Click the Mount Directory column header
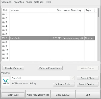This screenshot has height=99, width=101. (x=73, y=10)
